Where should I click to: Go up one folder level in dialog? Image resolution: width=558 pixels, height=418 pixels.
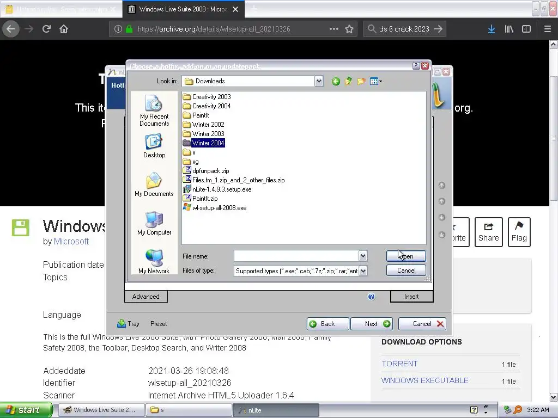click(348, 82)
